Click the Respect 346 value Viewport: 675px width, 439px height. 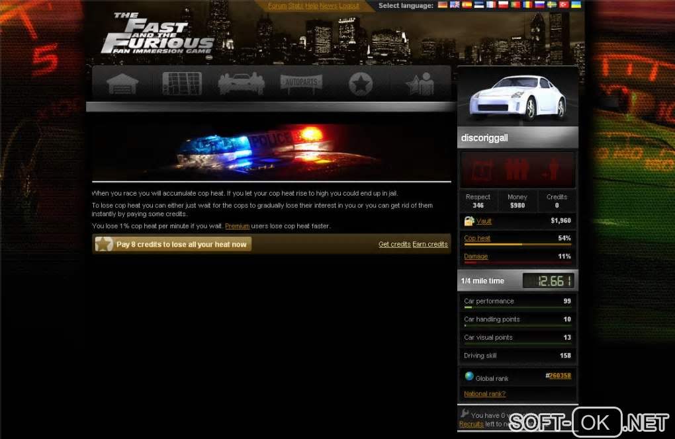click(x=478, y=206)
